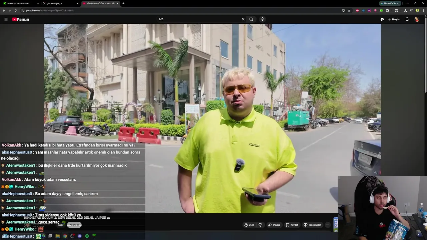Share the video via Paylaş
The image size is (427, 240).
(x=274, y=225)
